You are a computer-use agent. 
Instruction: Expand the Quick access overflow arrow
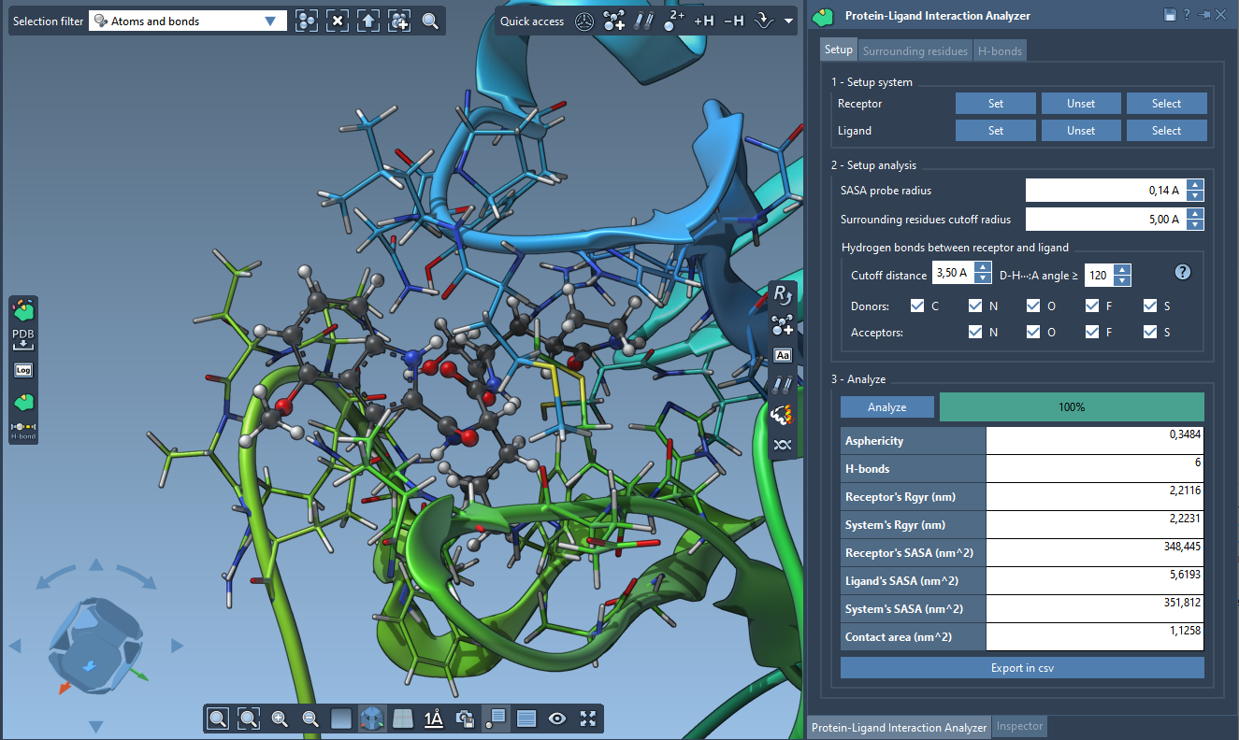tap(789, 21)
